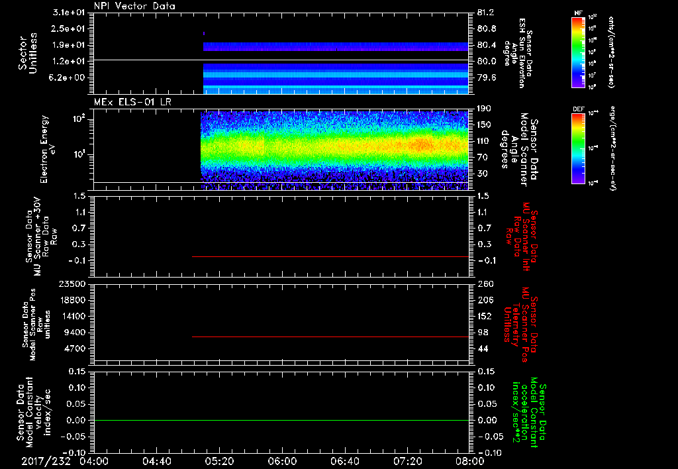Click the red 'MU Scanner Int Raw Data' title
The height and width of the screenshot is (469, 678).
pos(521,236)
